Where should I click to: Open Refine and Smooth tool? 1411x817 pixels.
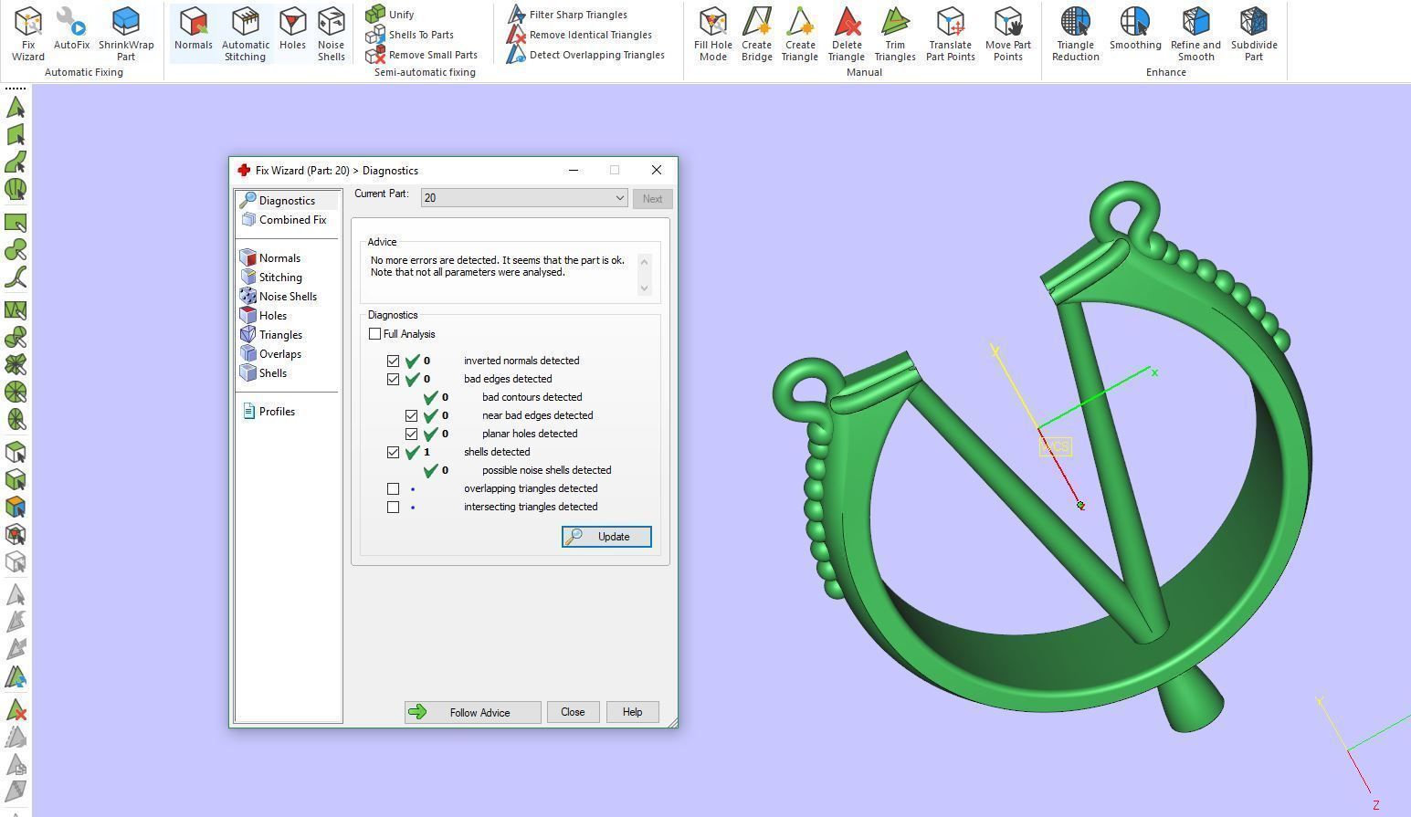(x=1195, y=34)
